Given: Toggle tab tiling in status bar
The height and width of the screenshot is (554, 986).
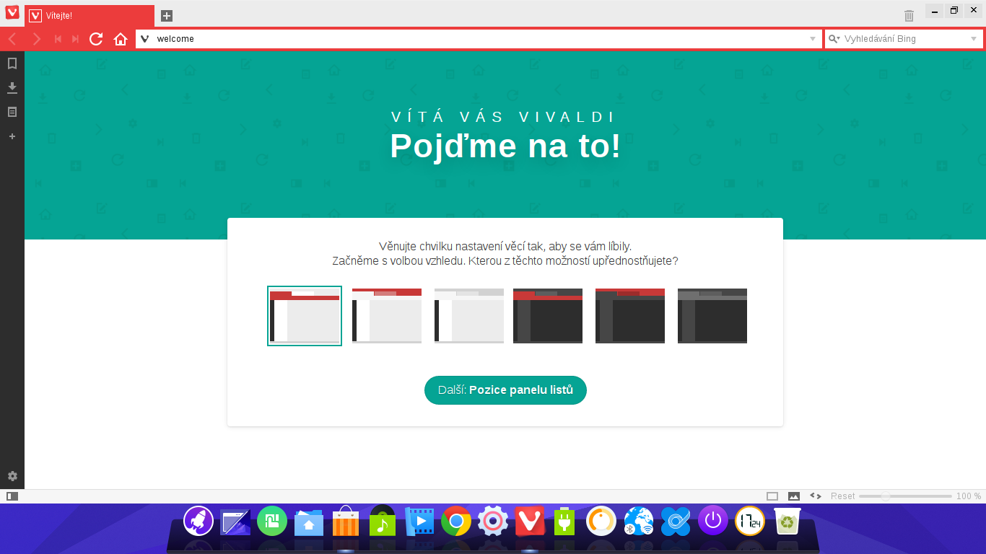Looking at the screenshot, I should pyautogui.click(x=772, y=496).
